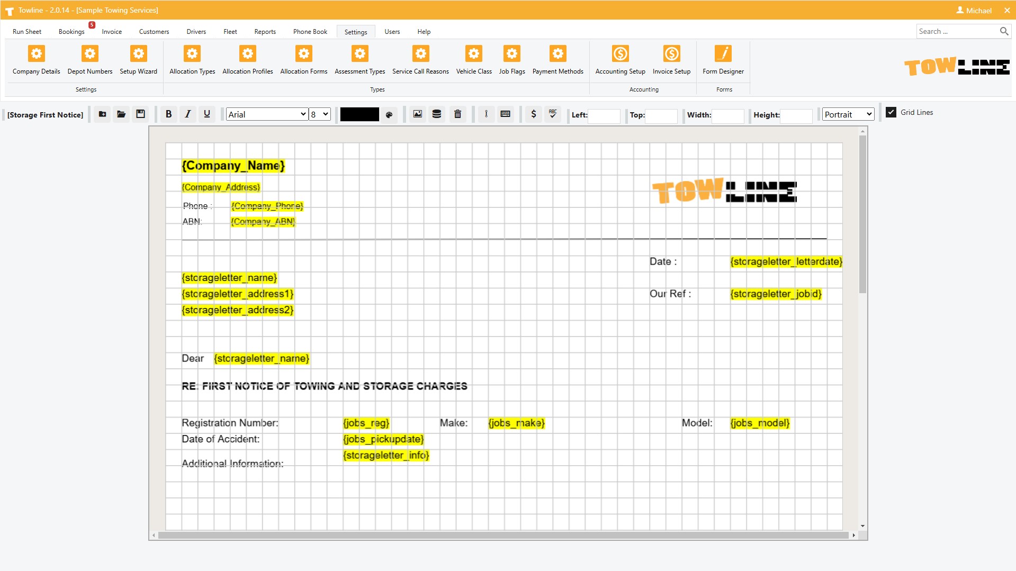This screenshot has height=571, width=1016.
Task: Uncheck the Grid Lines checkbox
Action: click(x=891, y=112)
